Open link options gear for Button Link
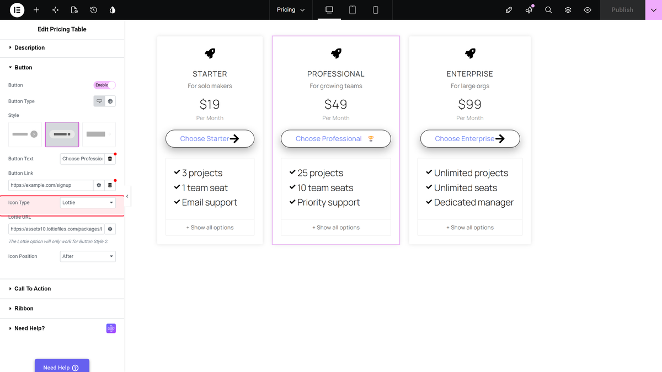Image resolution: width=662 pixels, height=372 pixels. coord(99,185)
